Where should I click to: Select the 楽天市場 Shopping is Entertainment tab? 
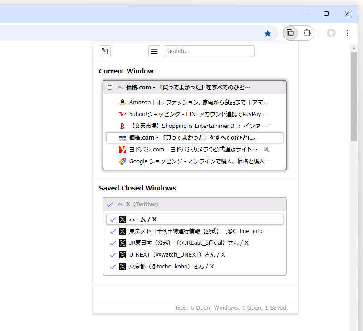[x=195, y=126]
